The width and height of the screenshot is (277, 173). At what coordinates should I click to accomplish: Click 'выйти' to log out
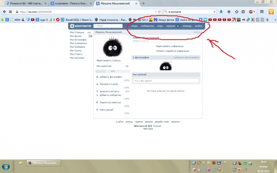198,26
